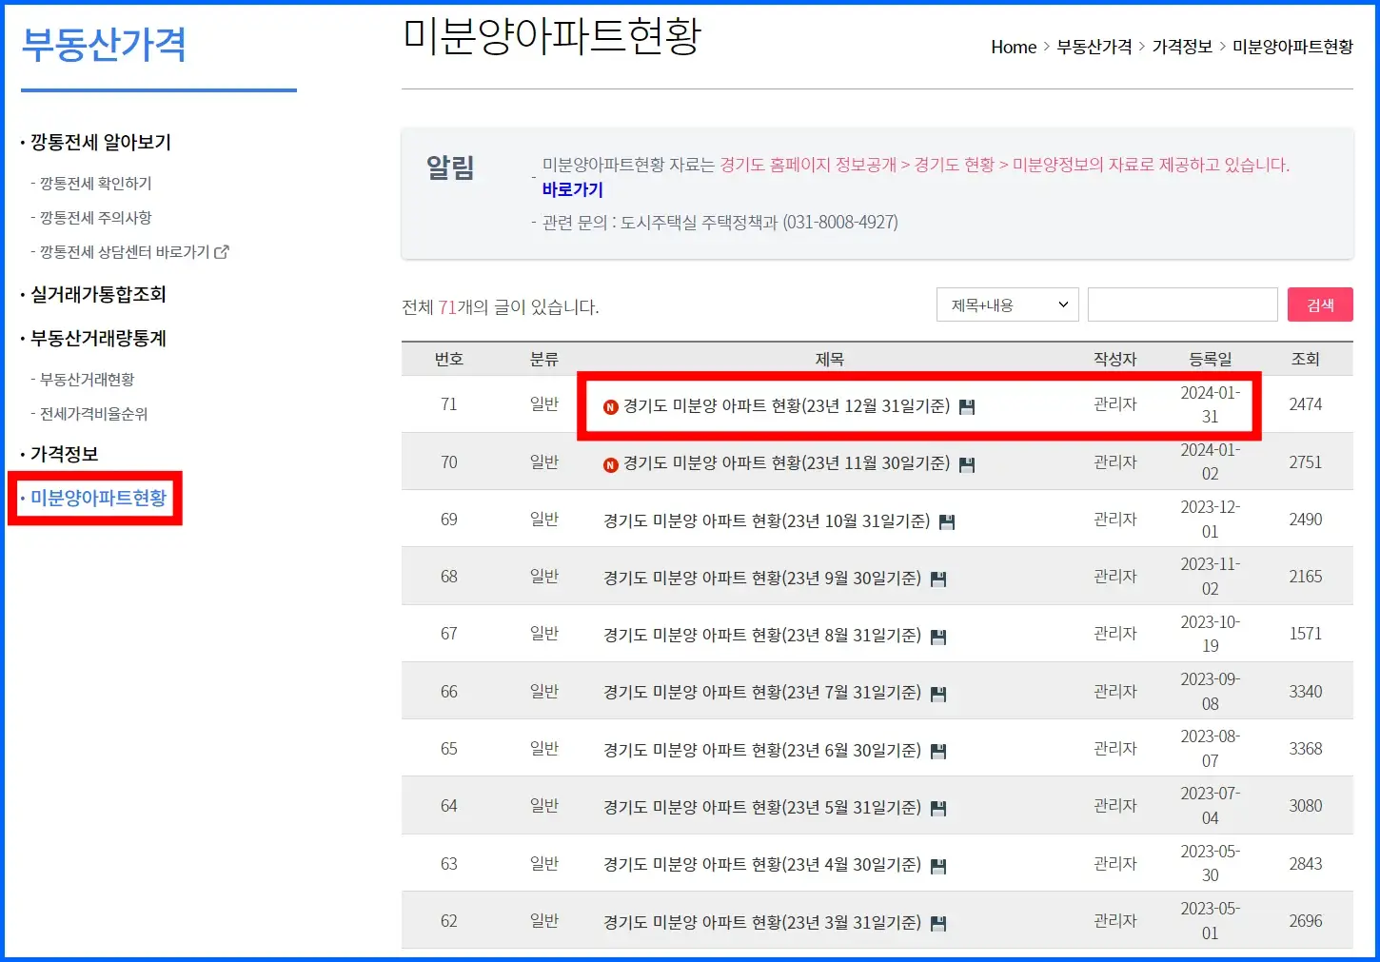Click the disk attachment icon for 23년 7월 31일기준 post
1380x962 pixels.
point(938,695)
